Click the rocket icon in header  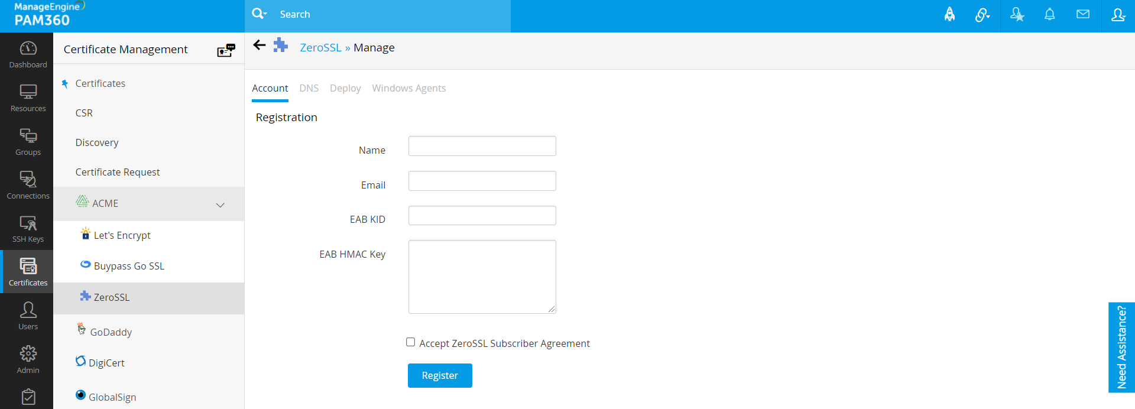point(949,15)
